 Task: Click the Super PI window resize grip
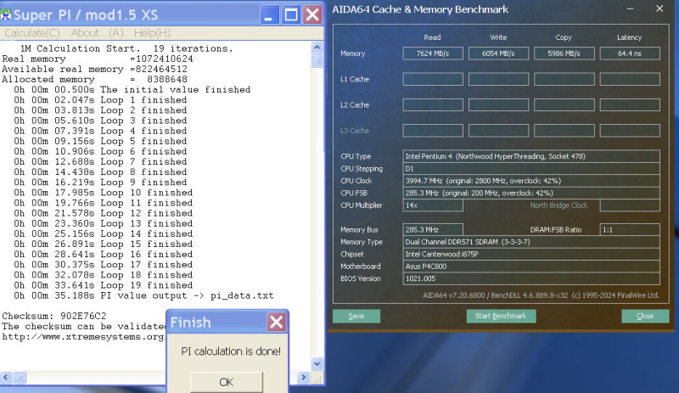pyautogui.click(x=317, y=379)
